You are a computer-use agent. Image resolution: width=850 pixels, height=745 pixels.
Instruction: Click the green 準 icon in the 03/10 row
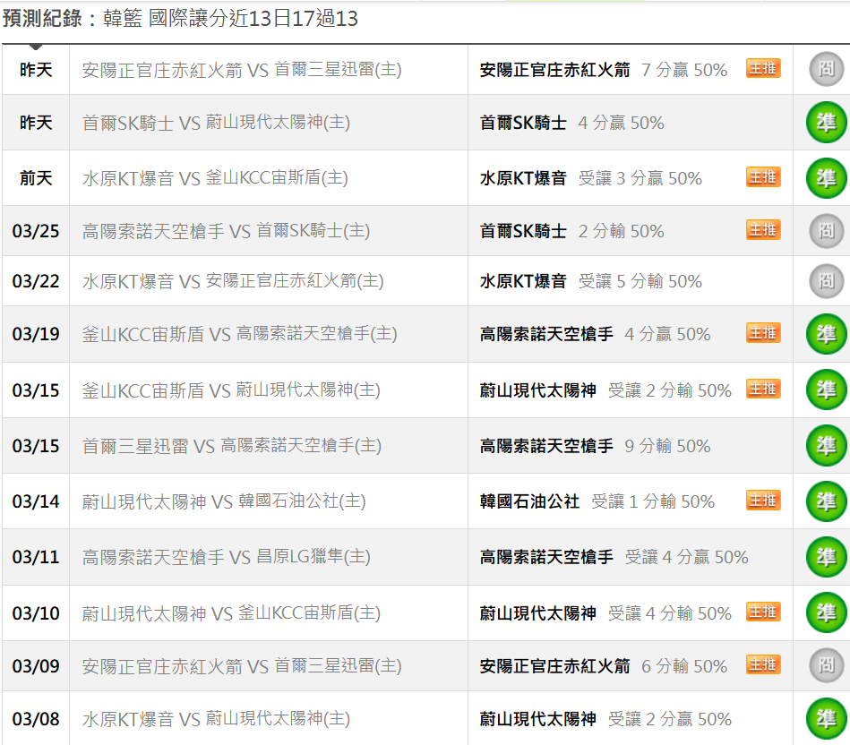(826, 612)
